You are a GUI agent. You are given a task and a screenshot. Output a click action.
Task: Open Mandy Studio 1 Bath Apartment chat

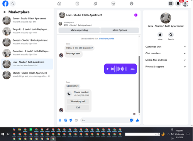coord(27,75)
